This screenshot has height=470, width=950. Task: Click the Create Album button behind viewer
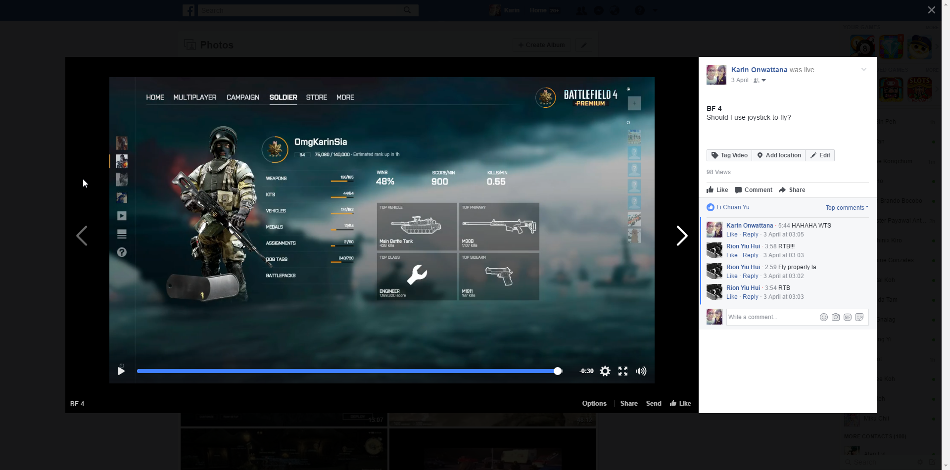542,45
